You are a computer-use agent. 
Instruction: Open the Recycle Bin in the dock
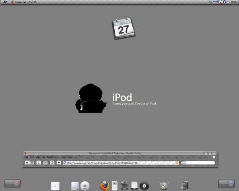(164, 186)
